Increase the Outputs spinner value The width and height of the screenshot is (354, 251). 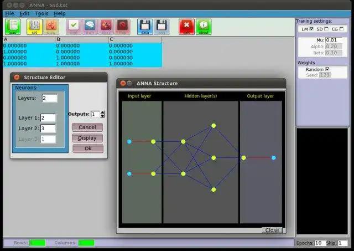102,112
